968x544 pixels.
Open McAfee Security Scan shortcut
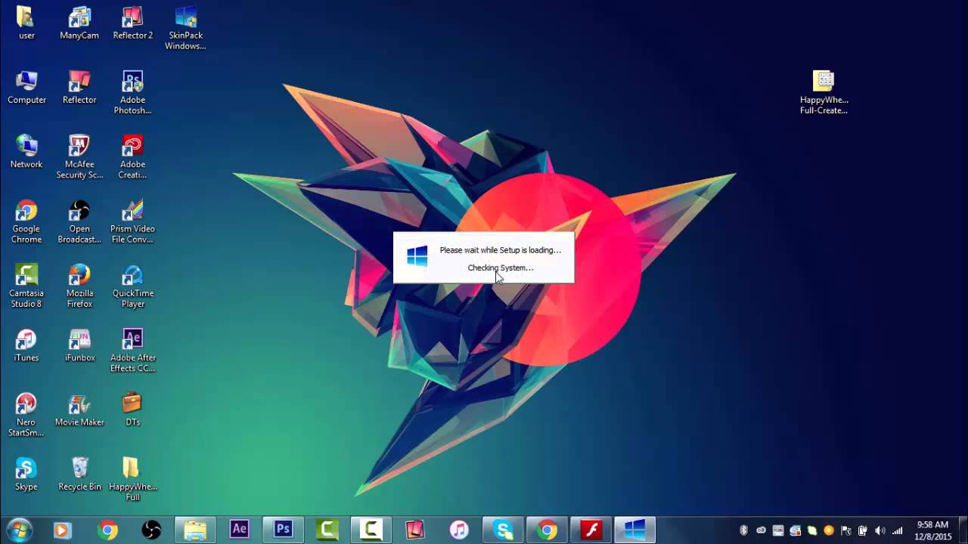click(79, 157)
